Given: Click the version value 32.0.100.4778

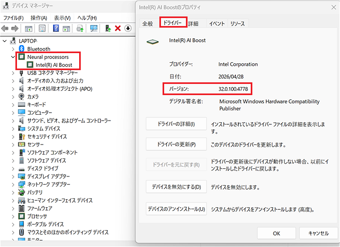Looking at the screenshot, I should tap(233, 89).
